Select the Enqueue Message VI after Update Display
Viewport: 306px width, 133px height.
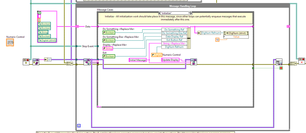click(193, 62)
